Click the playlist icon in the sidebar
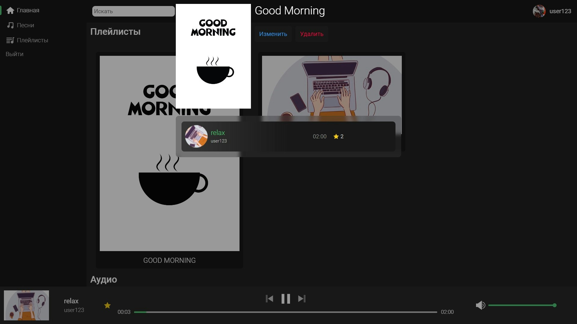Image resolution: width=577 pixels, height=324 pixels. pos(10,40)
